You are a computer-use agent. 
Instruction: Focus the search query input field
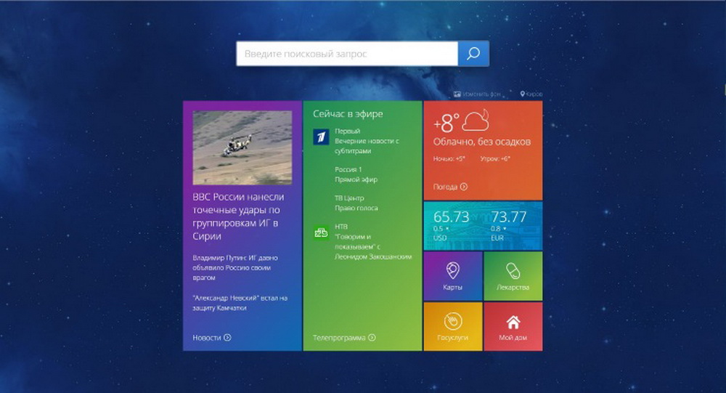[347, 54]
